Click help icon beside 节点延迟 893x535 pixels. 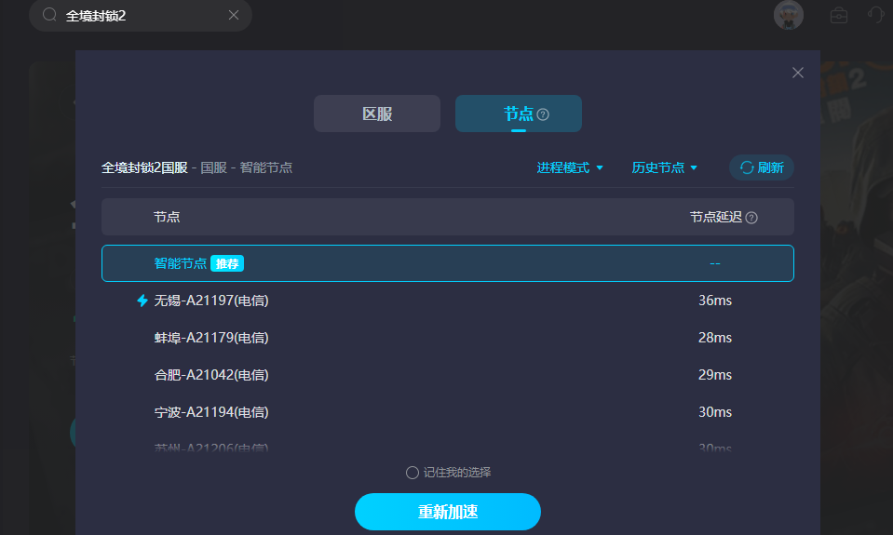tap(751, 218)
